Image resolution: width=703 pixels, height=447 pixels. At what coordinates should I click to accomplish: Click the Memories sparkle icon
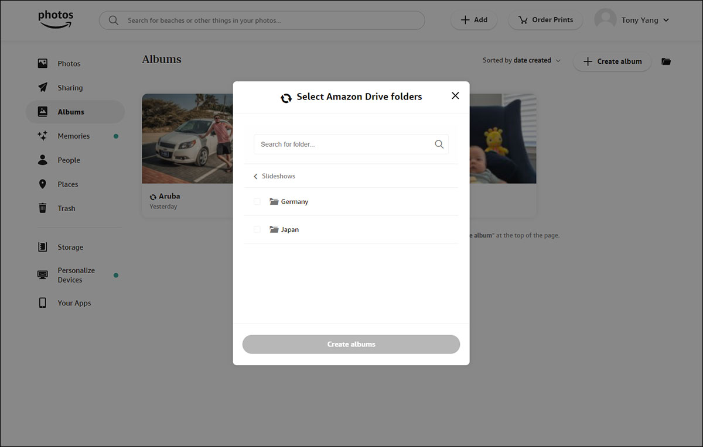tap(43, 136)
